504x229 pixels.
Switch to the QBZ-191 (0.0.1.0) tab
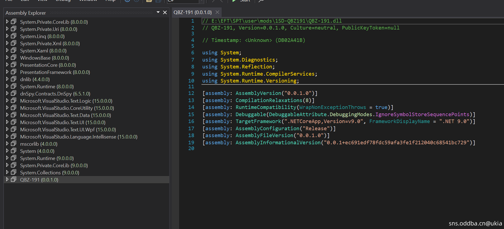192,12
